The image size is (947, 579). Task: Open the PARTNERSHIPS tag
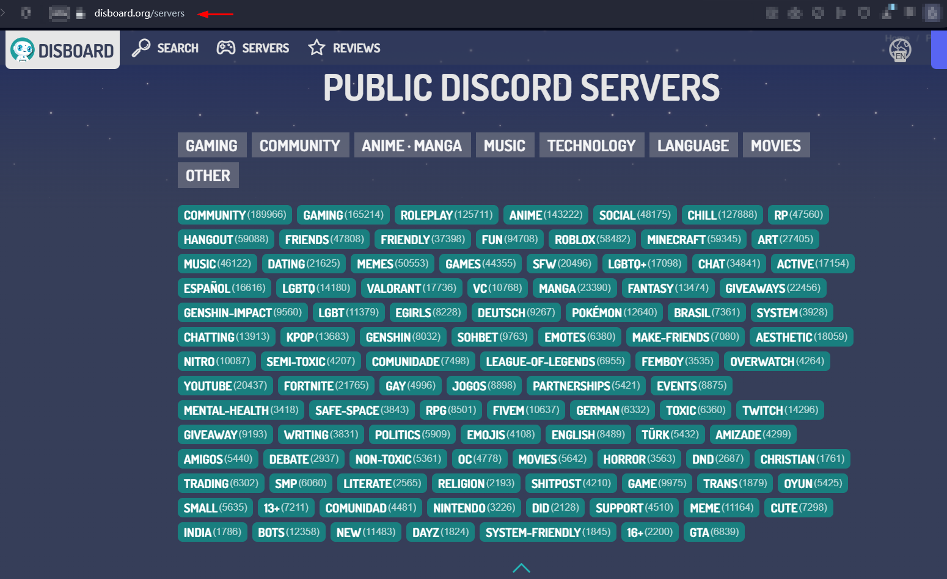click(587, 386)
